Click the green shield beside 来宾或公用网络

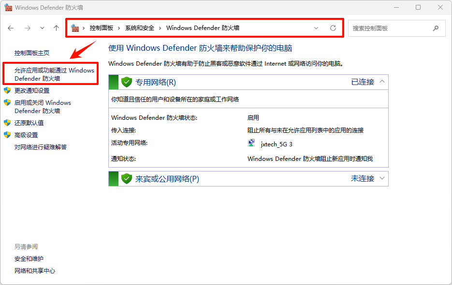point(126,178)
